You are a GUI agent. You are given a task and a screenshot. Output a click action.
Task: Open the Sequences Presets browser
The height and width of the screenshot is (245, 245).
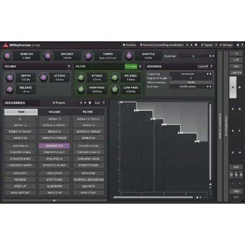point(59,103)
